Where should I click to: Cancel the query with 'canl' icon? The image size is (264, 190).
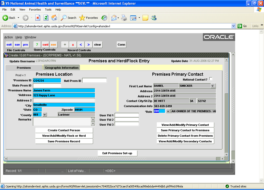point(45,45)
